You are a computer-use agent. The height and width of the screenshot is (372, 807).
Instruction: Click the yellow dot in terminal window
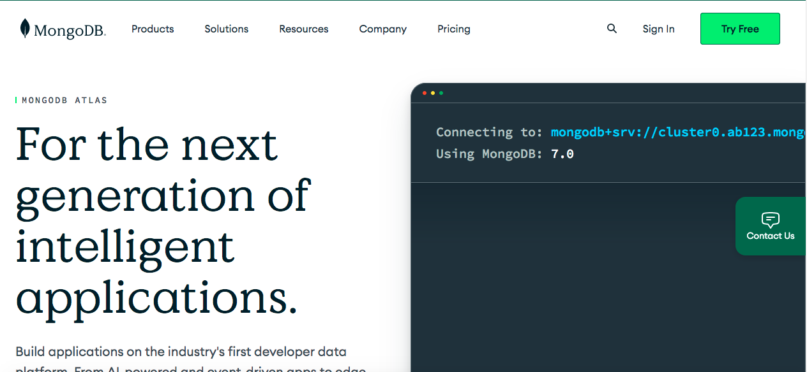(433, 93)
